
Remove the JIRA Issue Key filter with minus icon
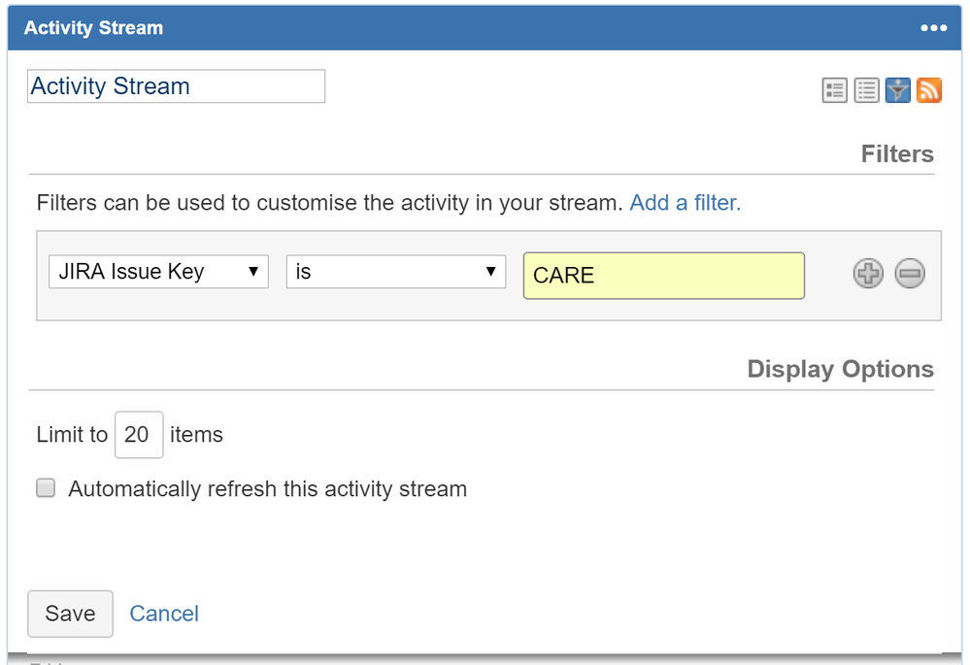[x=910, y=274]
